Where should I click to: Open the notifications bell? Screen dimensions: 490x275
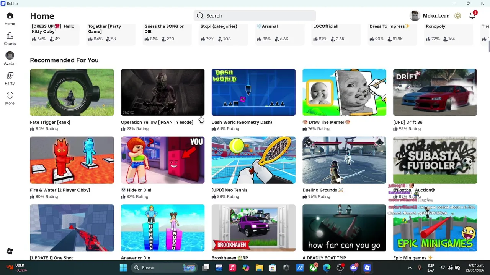[472, 16]
